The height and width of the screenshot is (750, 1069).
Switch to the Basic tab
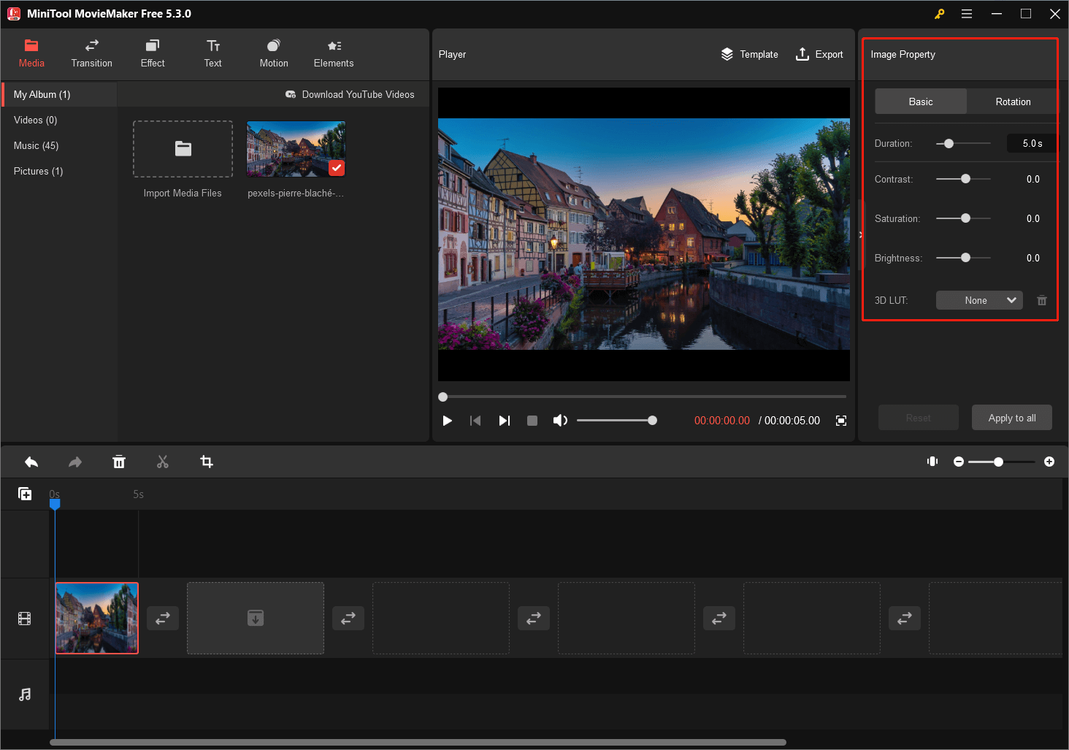[921, 102]
